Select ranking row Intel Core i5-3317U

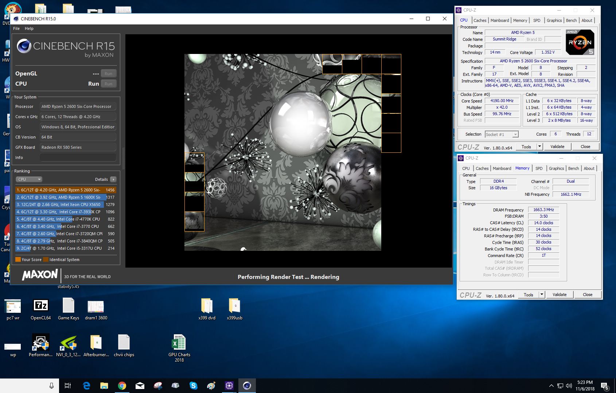coord(65,248)
